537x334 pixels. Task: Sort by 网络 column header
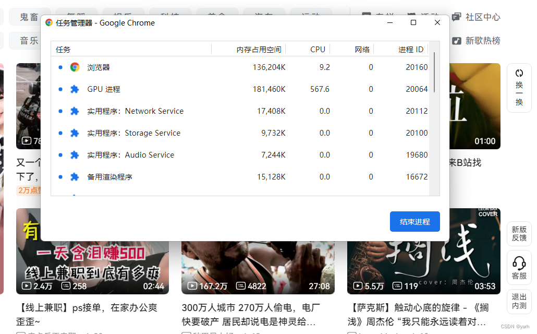coord(352,50)
